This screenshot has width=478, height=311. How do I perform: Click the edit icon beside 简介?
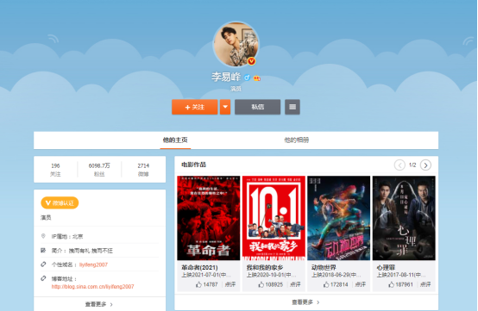pos(43,251)
